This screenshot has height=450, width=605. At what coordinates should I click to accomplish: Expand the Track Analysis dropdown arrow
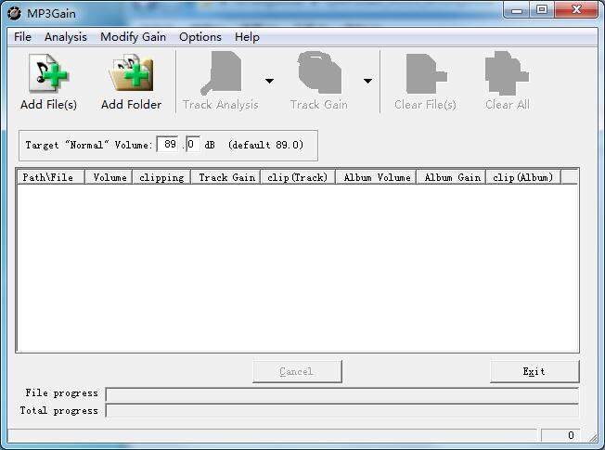coord(269,81)
